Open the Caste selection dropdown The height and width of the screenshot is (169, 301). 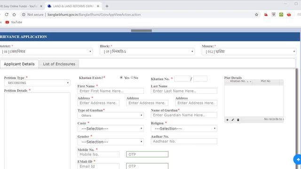111,129
